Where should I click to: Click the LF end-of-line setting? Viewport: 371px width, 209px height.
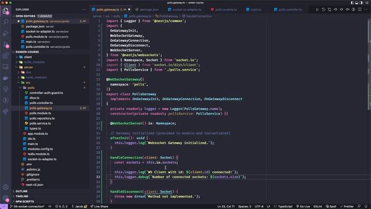tap(268, 207)
